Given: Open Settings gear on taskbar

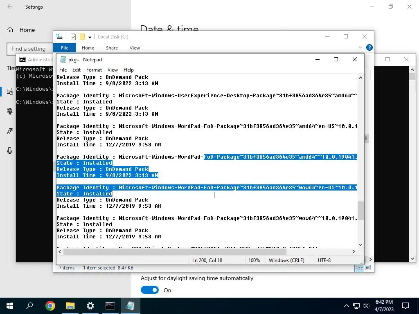Looking at the screenshot, I should [90, 306].
